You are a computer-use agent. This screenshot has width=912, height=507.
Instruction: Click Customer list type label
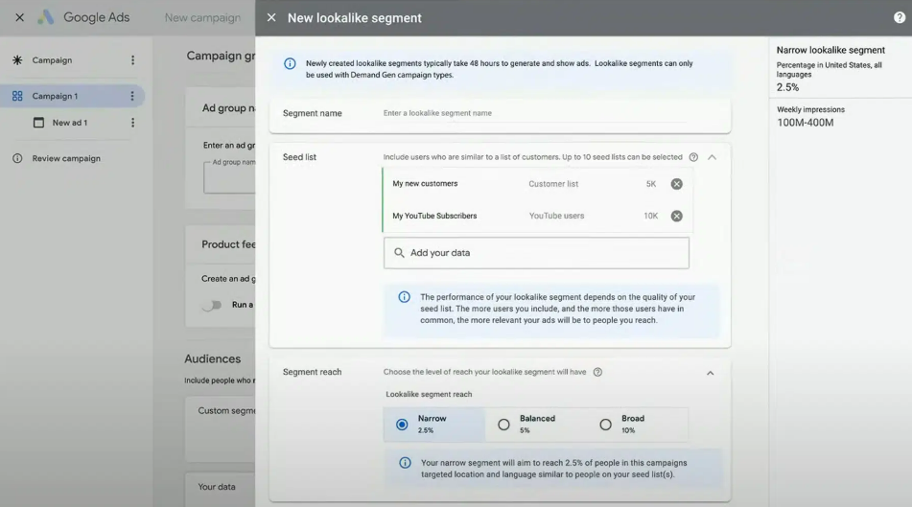553,184
